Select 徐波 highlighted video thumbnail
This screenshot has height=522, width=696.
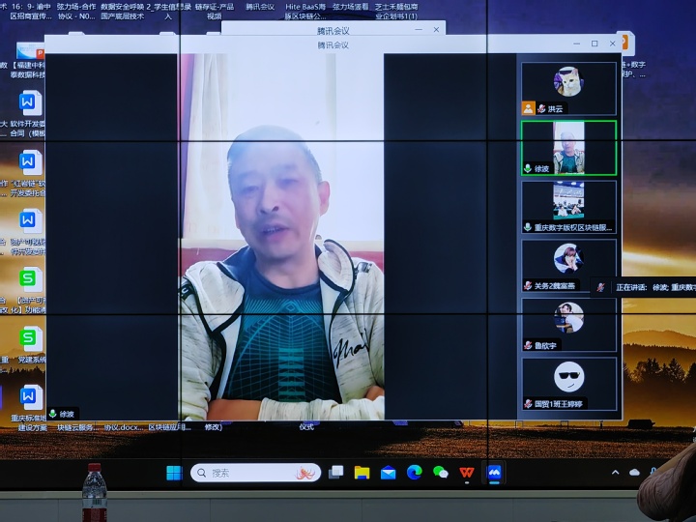[568, 148]
